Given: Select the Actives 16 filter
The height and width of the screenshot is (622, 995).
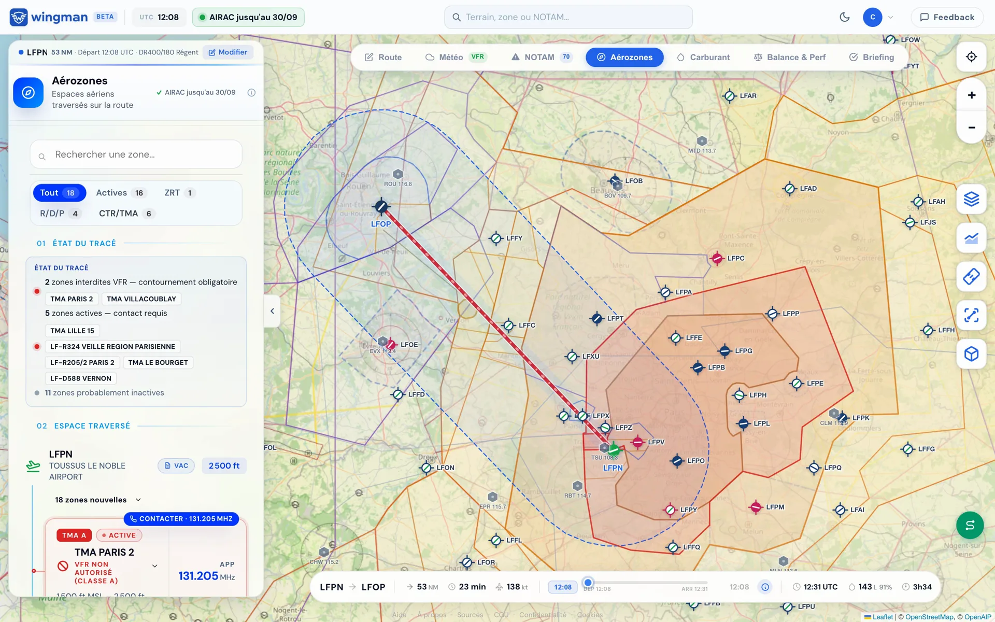Looking at the screenshot, I should coord(120,193).
